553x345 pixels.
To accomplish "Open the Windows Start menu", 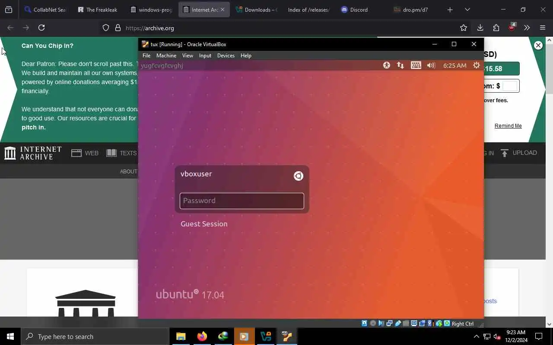I will pyautogui.click(x=10, y=336).
